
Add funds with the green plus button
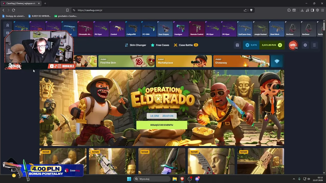(x=280, y=45)
